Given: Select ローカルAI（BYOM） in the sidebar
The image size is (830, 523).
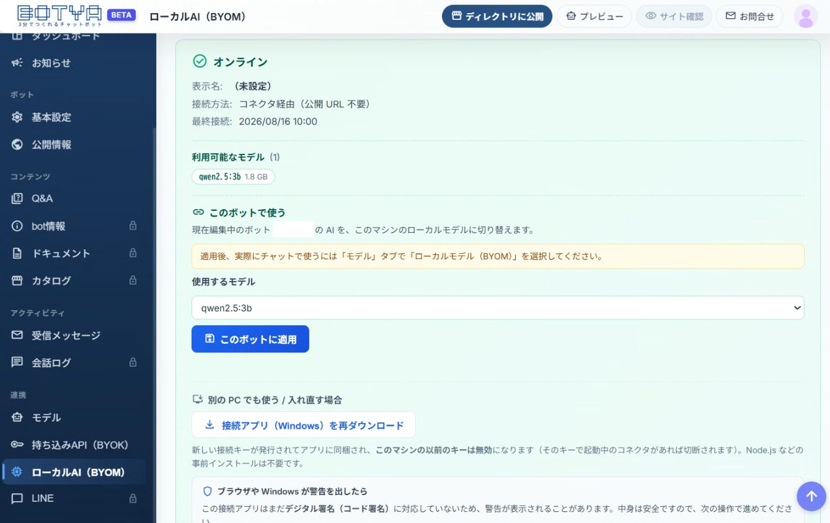Looking at the screenshot, I should point(73,472).
